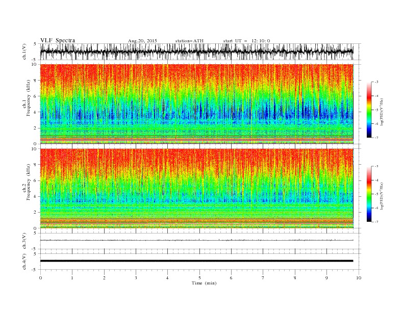Click the "4" minute tick on time axis
The image size is (404, 312).
click(167, 278)
